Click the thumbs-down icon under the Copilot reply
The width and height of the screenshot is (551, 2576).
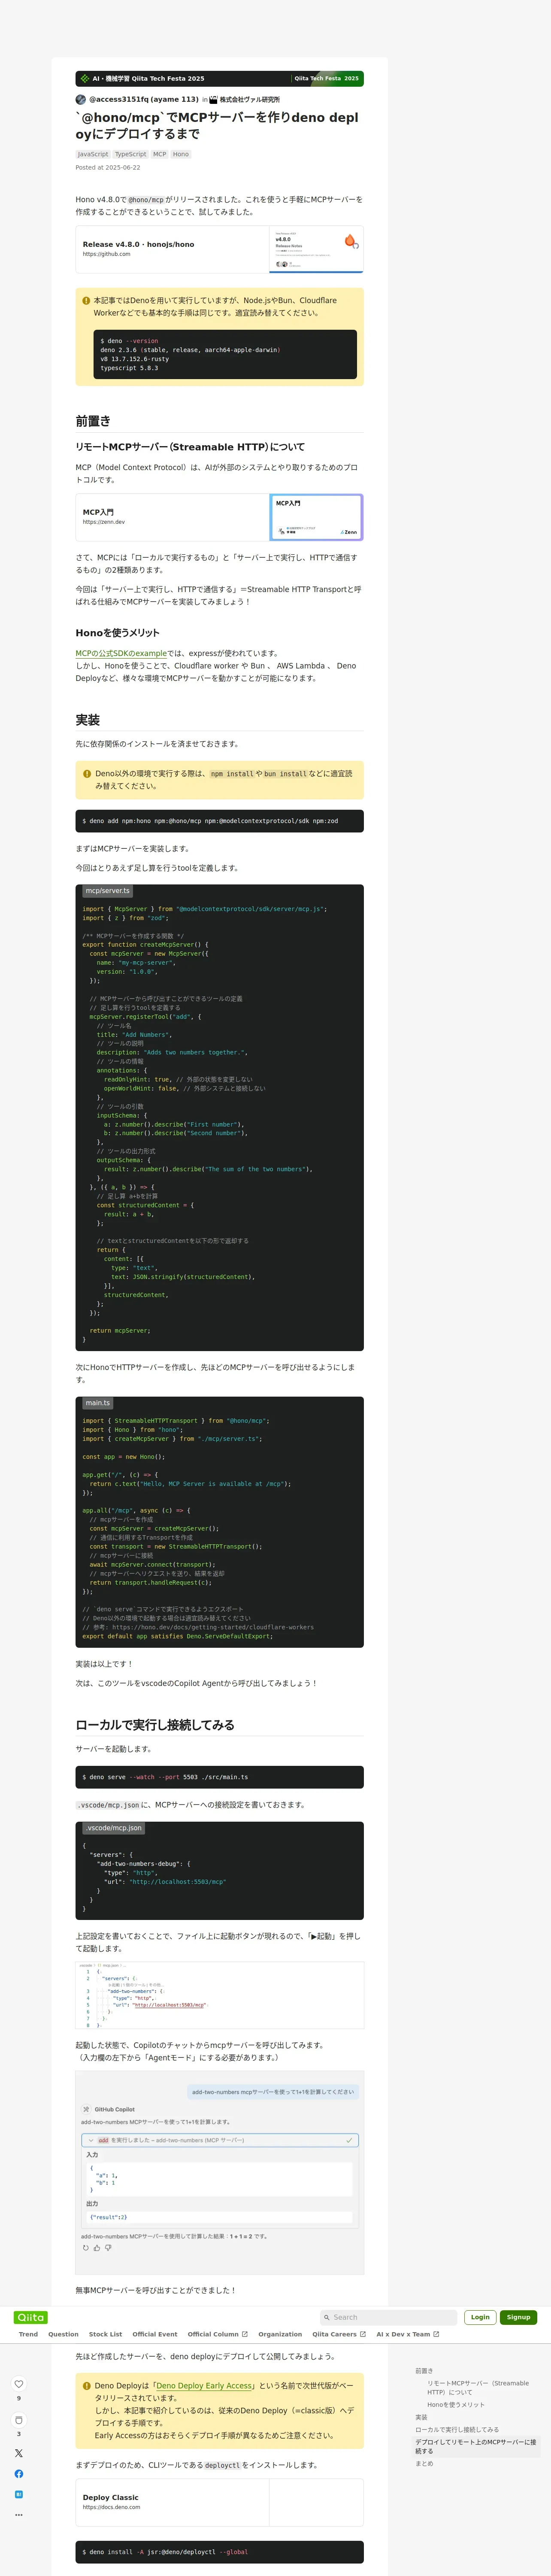tap(108, 2248)
